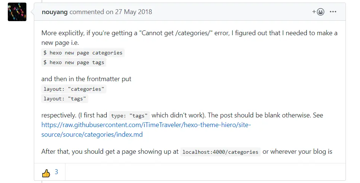Click the 'More explicitly' opening paragraph
The width and height of the screenshot is (360, 183).
pos(189,38)
